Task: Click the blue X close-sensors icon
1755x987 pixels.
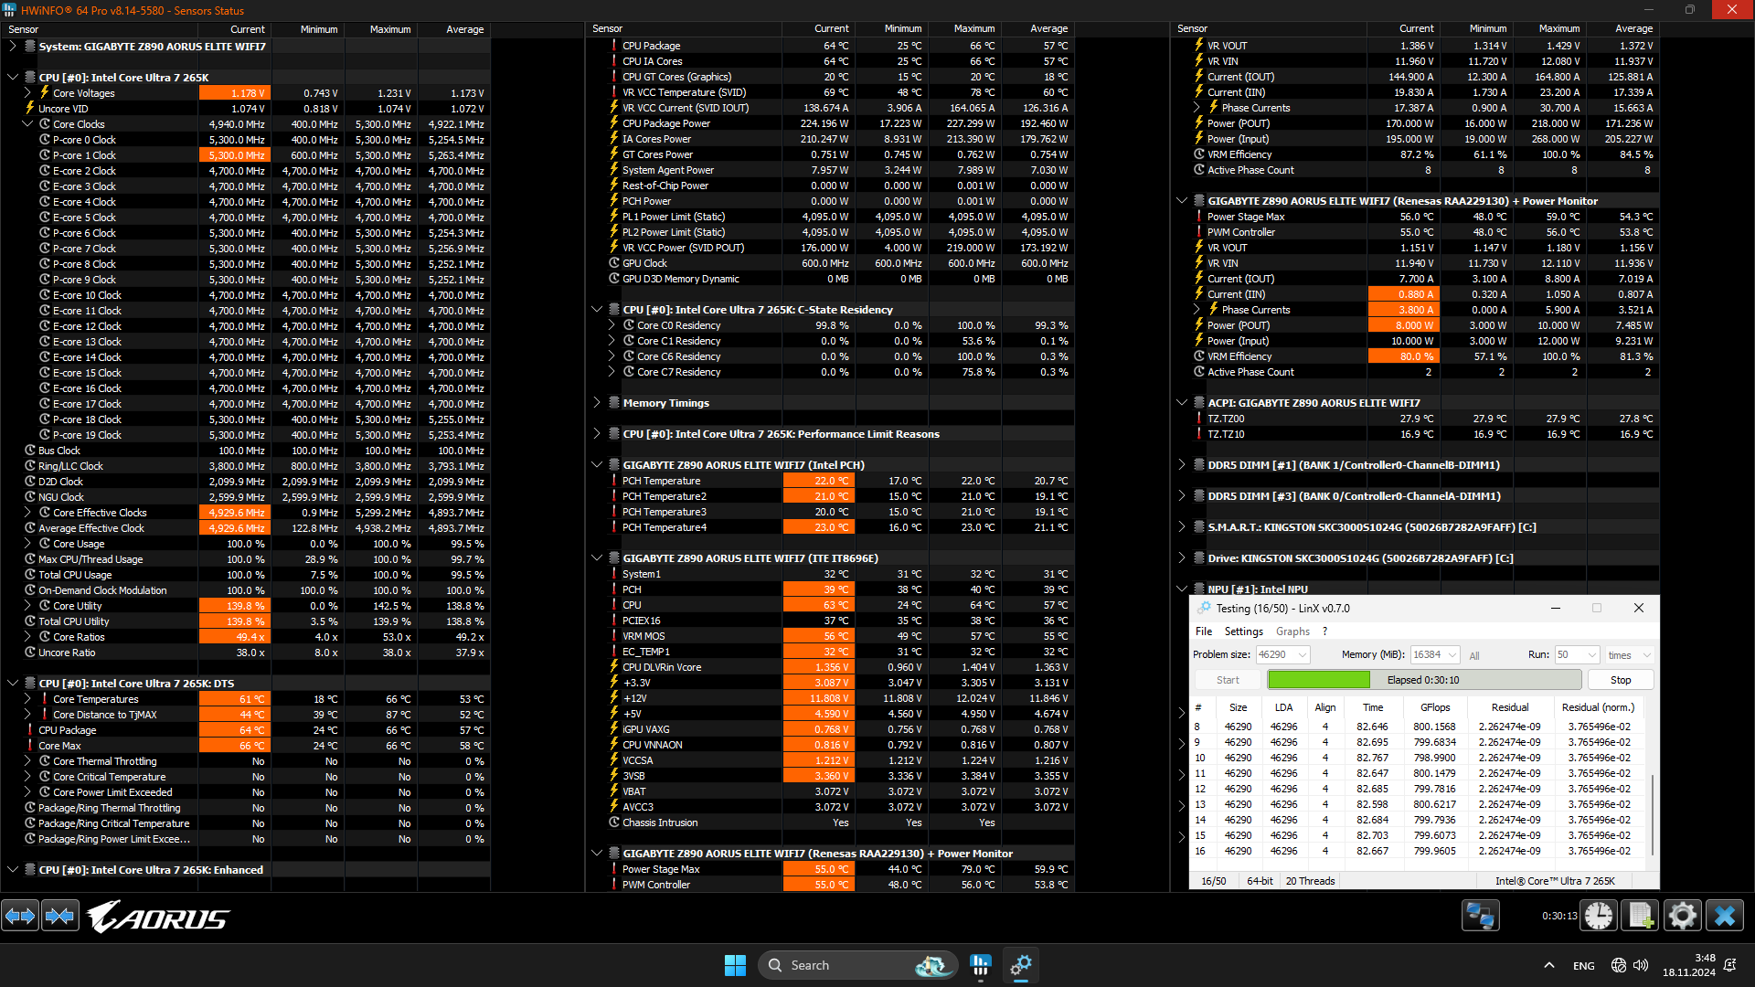Action: pyautogui.click(x=1725, y=915)
